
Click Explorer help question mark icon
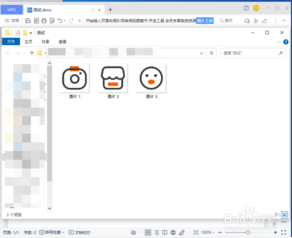(286, 42)
